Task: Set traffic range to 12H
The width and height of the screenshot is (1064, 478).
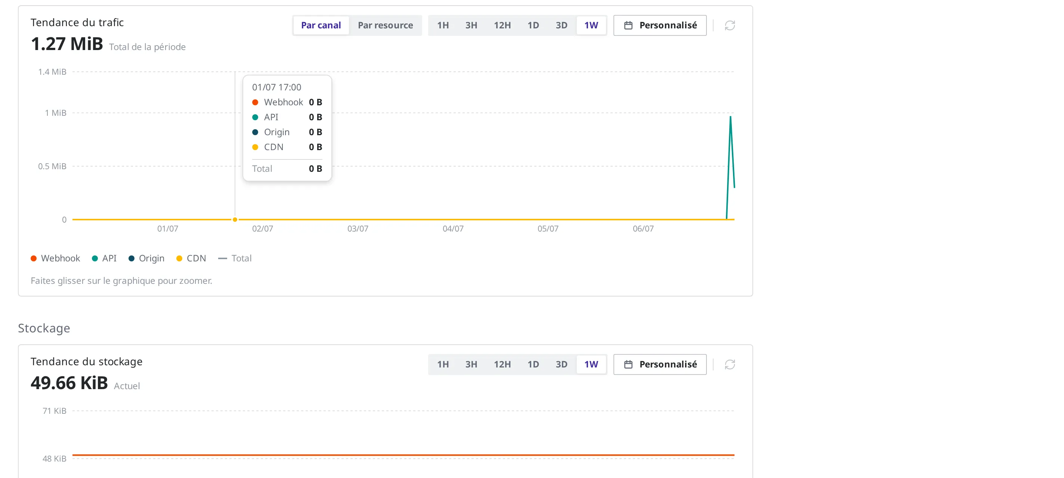Action: 502,26
